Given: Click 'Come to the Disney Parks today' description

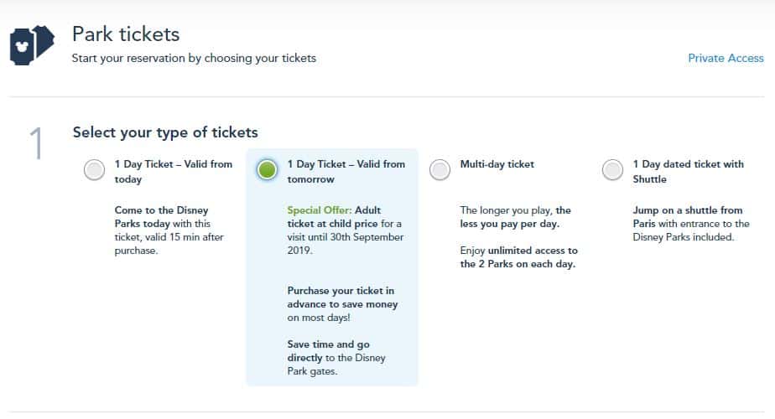Looking at the screenshot, I should click(x=169, y=230).
